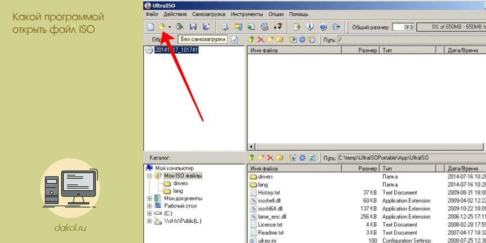
Task: Sort image pane by Размер column
Action: (x=360, y=50)
